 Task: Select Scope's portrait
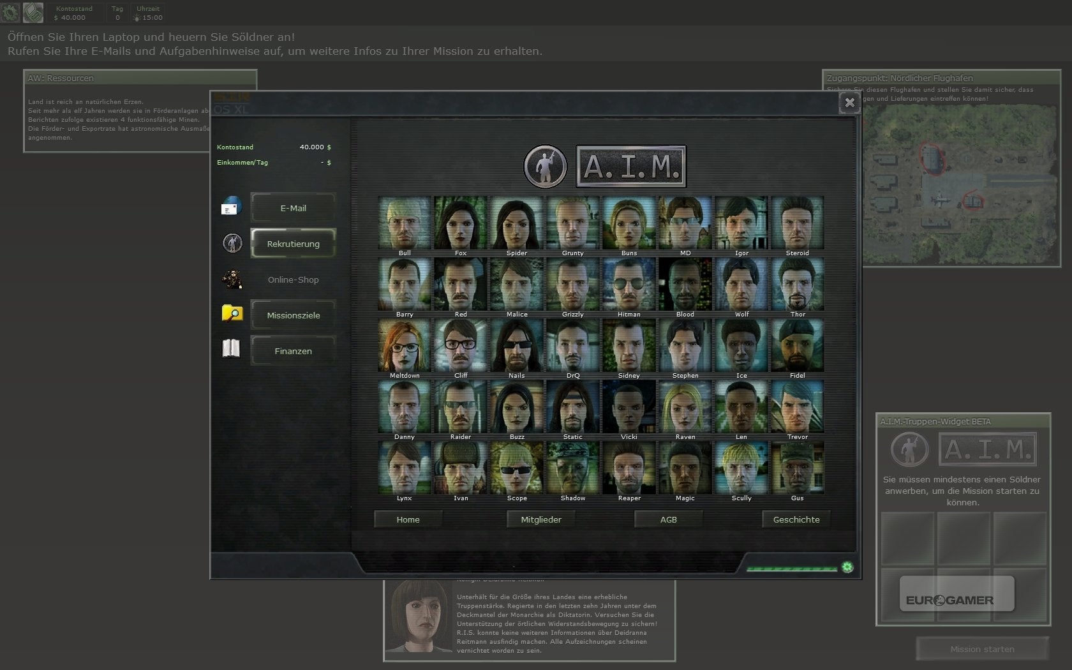pos(517,468)
